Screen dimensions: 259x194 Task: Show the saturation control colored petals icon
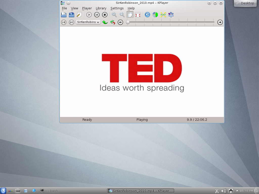[x=171, y=15]
